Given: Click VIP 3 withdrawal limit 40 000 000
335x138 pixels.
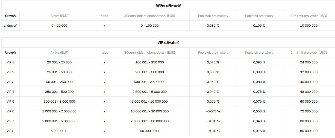Looking at the screenshot, I should (x=308, y=82).
